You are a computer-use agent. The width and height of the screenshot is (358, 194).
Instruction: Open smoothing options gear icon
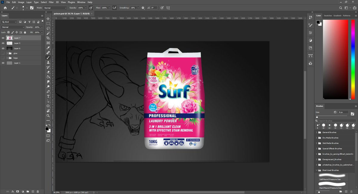pos(143,8)
